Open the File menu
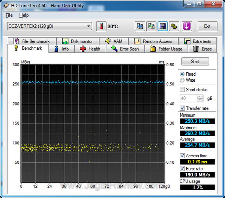The width and height of the screenshot is (225, 198). [x=9, y=15]
